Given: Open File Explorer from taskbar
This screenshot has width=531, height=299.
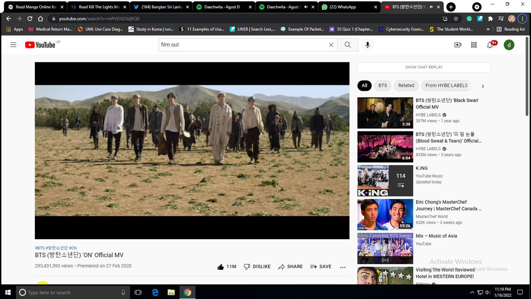Looking at the screenshot, I should [171, 292].
